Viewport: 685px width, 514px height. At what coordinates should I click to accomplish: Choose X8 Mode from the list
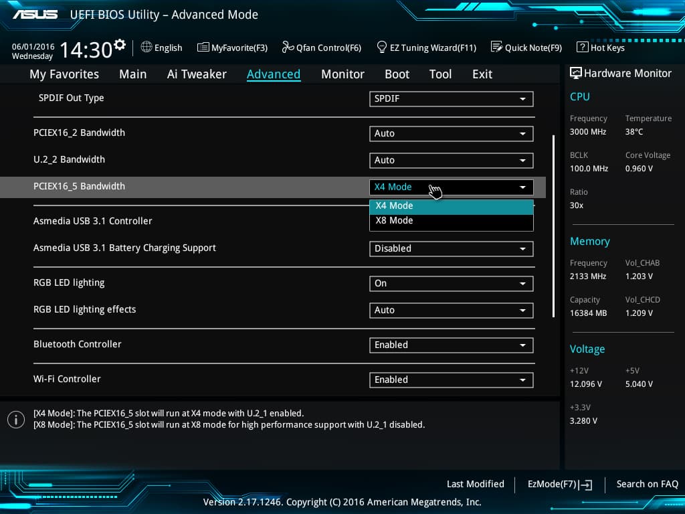pyautogui.click(x=452, y=221)
